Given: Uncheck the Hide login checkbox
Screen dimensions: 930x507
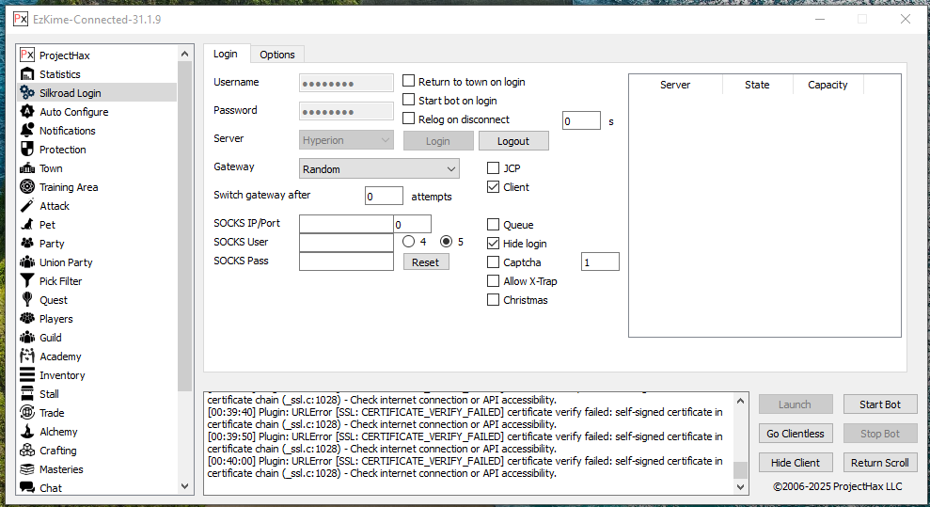Looking at the screenshot, I should click(494, 244).
